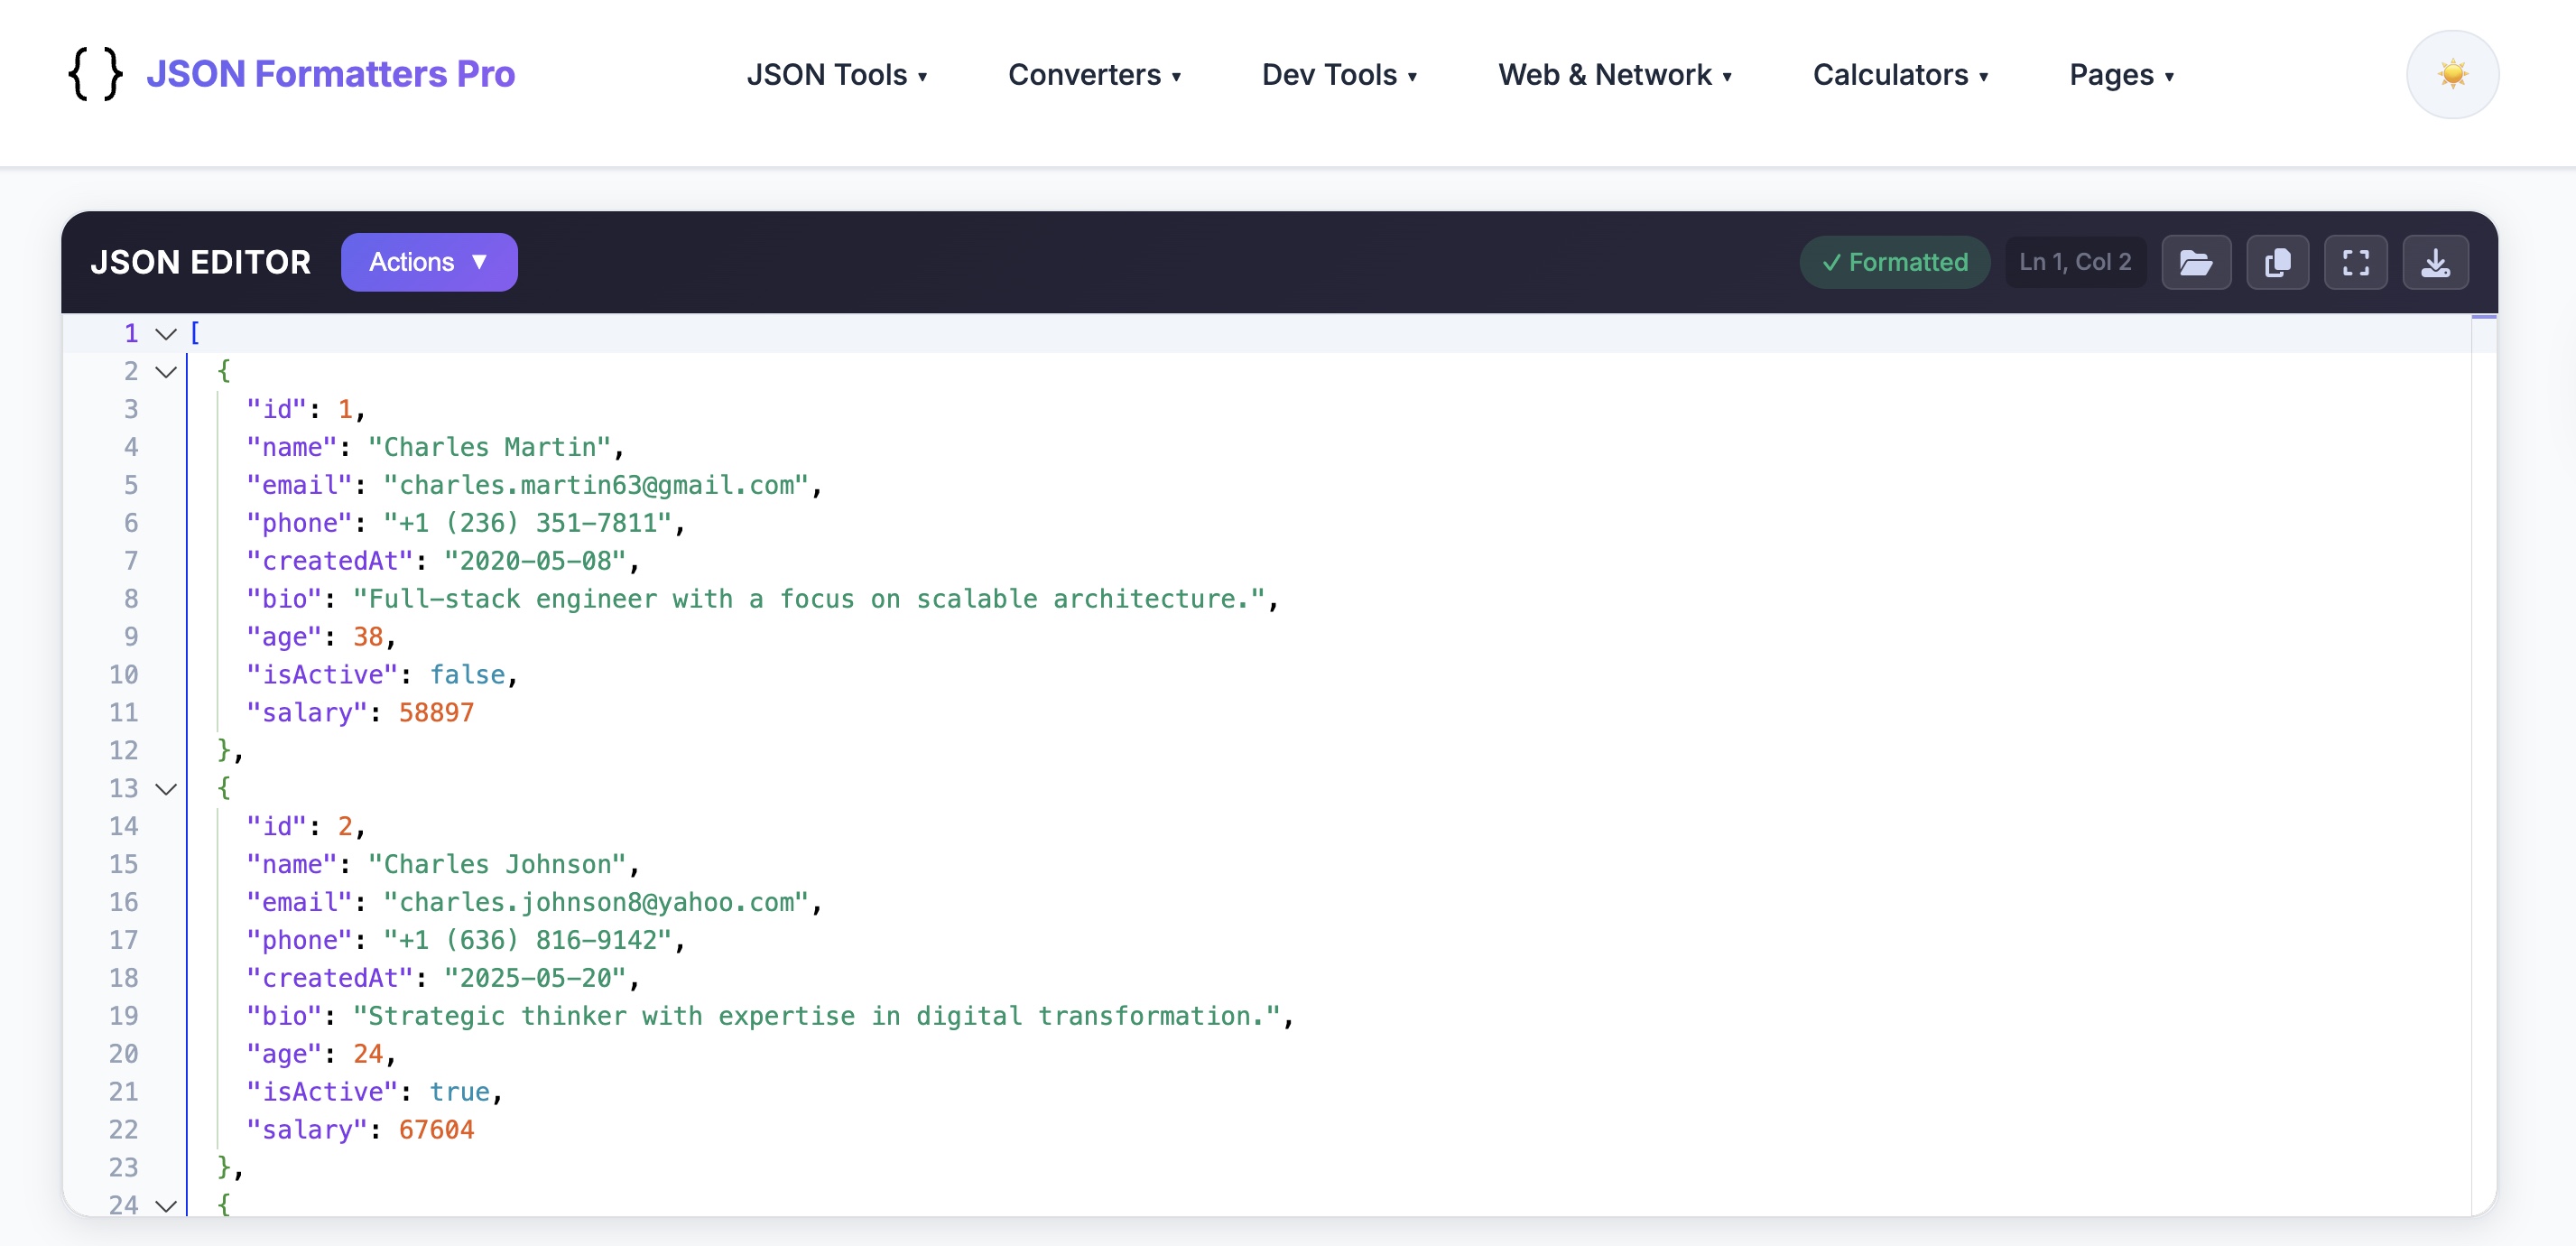
Task: Copy the editor contents with the copy icon
Action: tap(2277, 262)
